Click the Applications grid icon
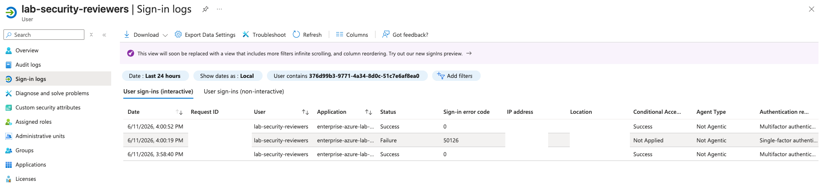 pyautogui.click(x=9, y=164)
